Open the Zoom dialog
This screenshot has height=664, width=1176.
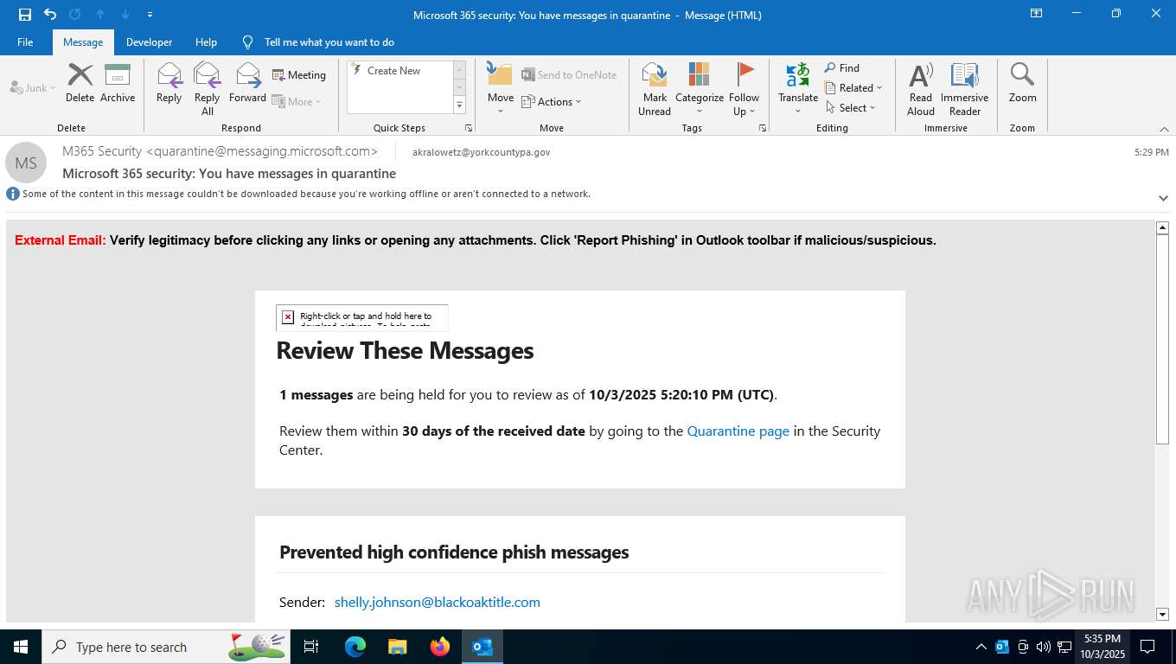coord(1022,83)
